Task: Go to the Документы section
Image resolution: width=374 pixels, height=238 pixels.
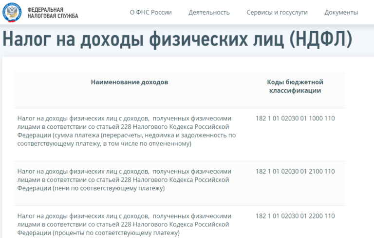Action: [341, 12]
